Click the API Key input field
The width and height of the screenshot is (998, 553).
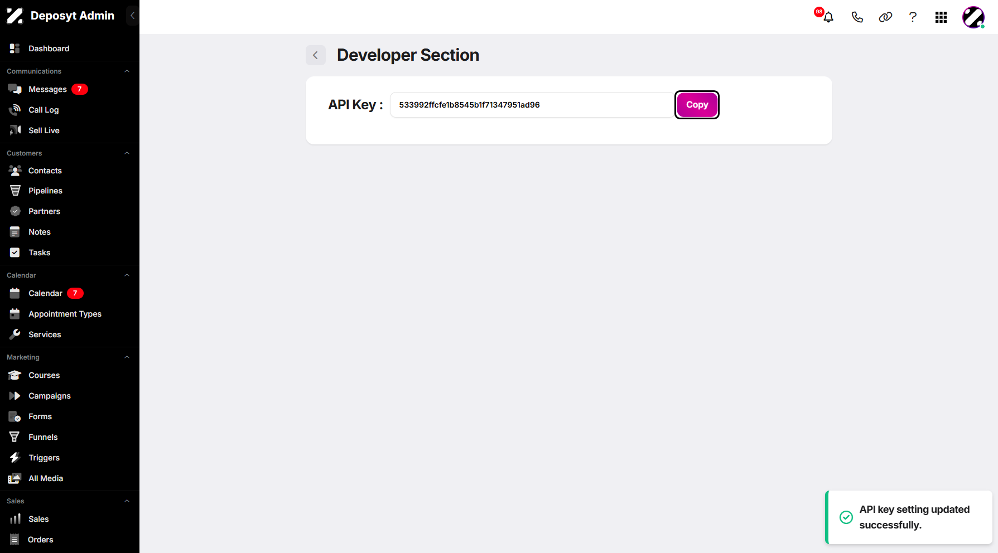coord(532,105)
